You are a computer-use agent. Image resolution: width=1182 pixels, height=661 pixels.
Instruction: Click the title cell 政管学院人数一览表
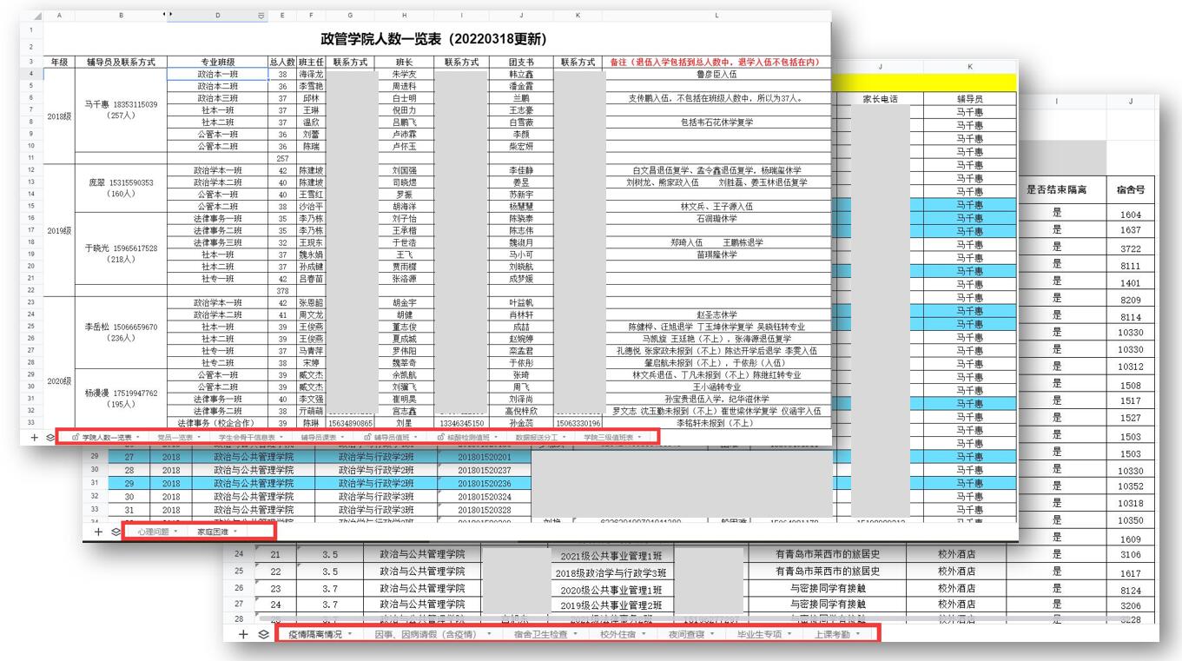[x=433, y=40]
